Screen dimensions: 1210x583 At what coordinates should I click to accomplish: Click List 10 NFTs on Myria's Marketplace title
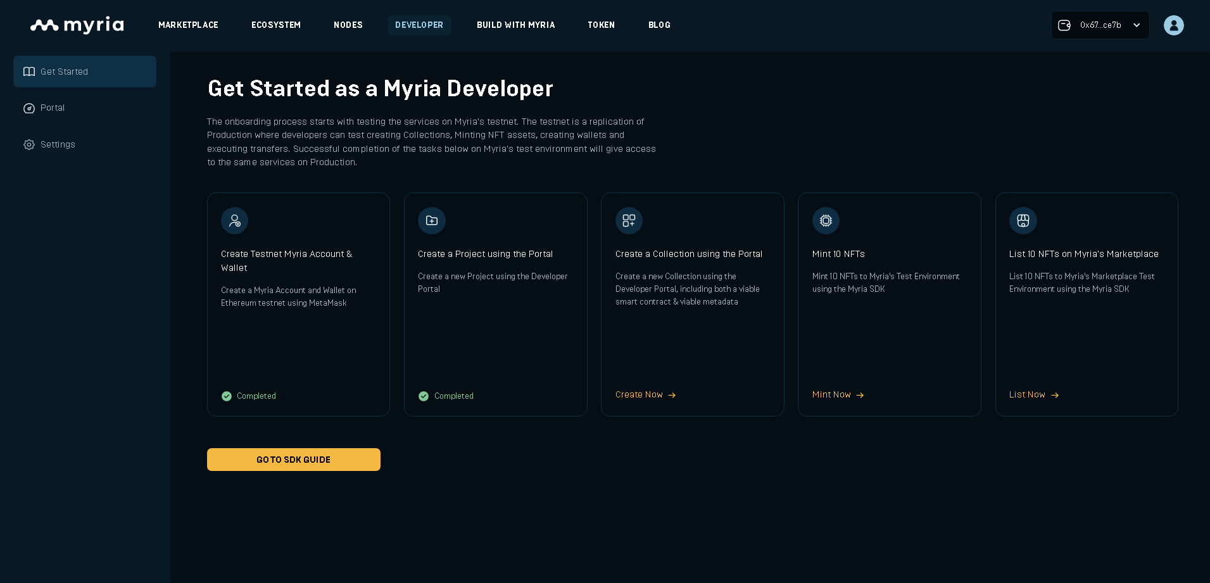[x=1084, y=254]
